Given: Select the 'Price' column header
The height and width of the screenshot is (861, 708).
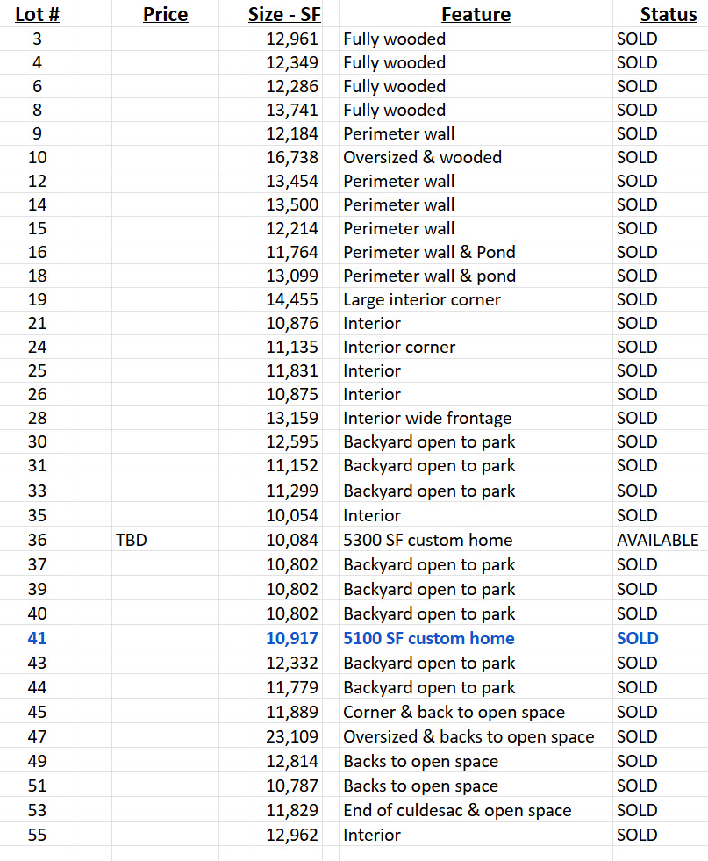Looking at the screenshot, I should pos(165,14).
